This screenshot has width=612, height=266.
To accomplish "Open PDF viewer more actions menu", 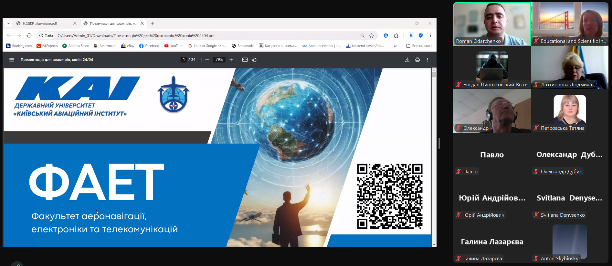I will (427, 60).
